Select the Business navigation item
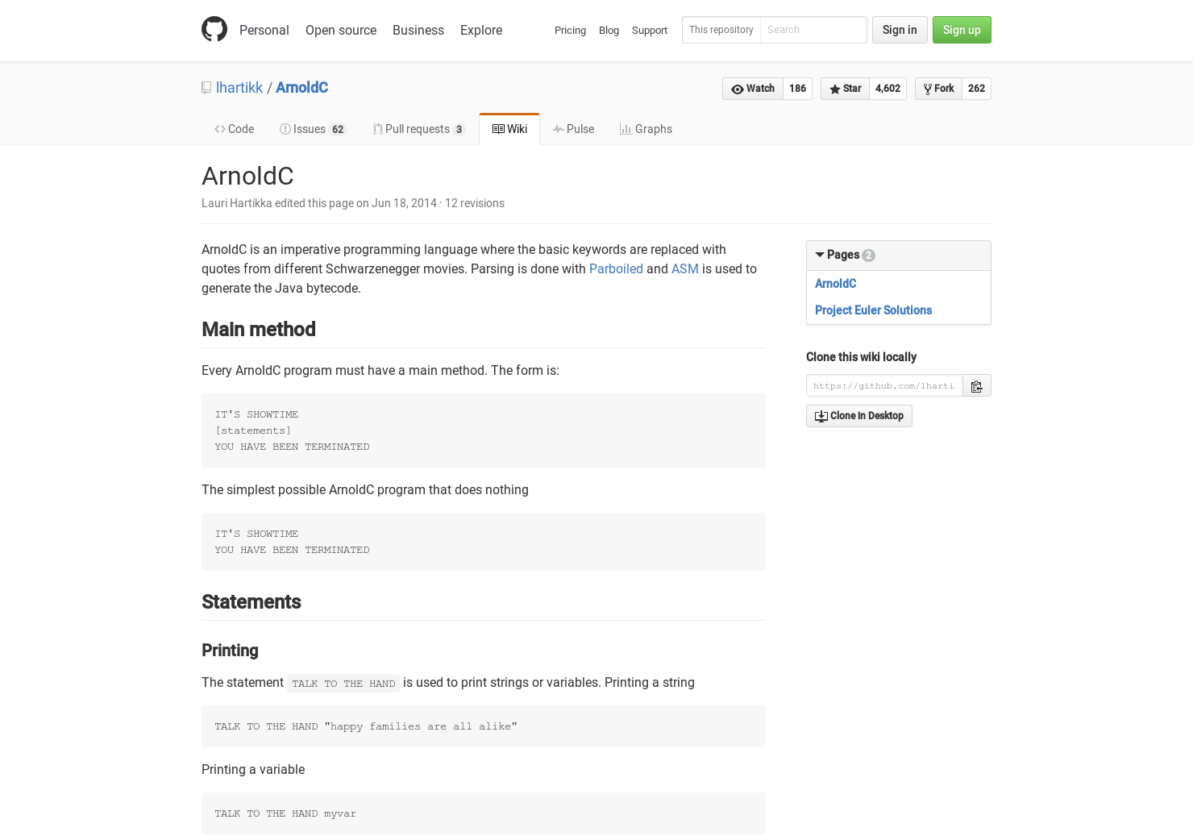1193x836 pixels. [x=418, y=30]
